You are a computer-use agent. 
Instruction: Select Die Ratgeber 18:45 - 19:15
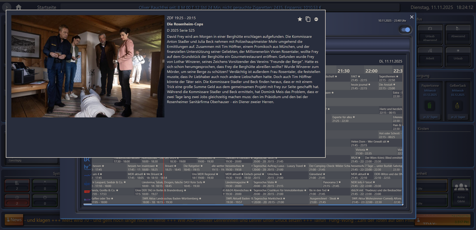point(197,168)
